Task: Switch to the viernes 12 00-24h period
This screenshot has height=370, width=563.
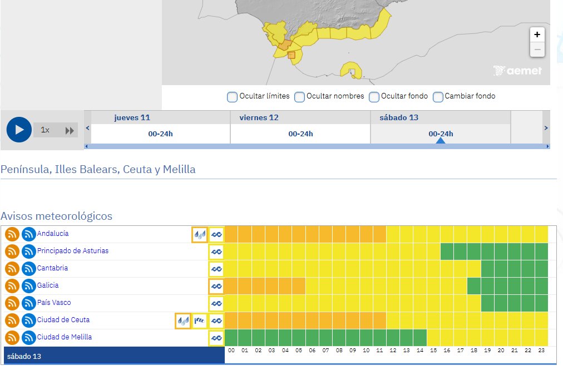Action: [300, 134]
